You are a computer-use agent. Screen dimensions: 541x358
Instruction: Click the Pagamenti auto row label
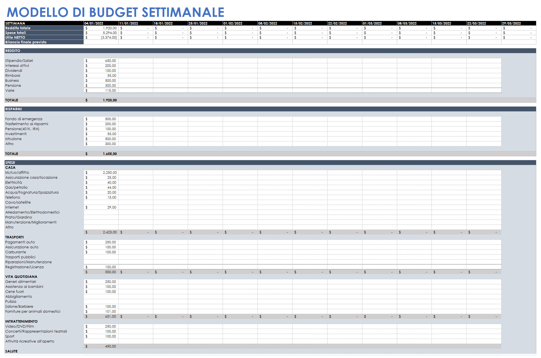[20, 242]
